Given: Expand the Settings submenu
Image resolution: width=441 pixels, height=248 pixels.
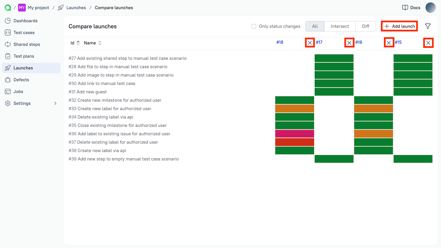Looking at the screenshot, I should coord(22,103).
